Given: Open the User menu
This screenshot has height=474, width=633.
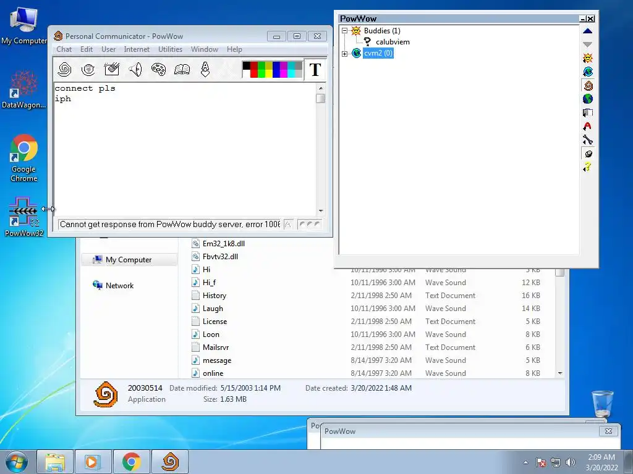Looking at the screenshot, I should point(108,49).
